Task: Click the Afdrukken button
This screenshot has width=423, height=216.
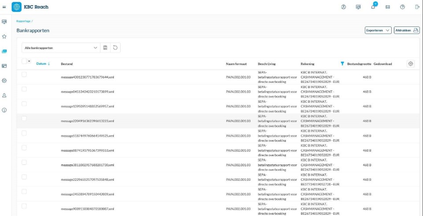Action: pyautogui.click(x=406, y=30)
